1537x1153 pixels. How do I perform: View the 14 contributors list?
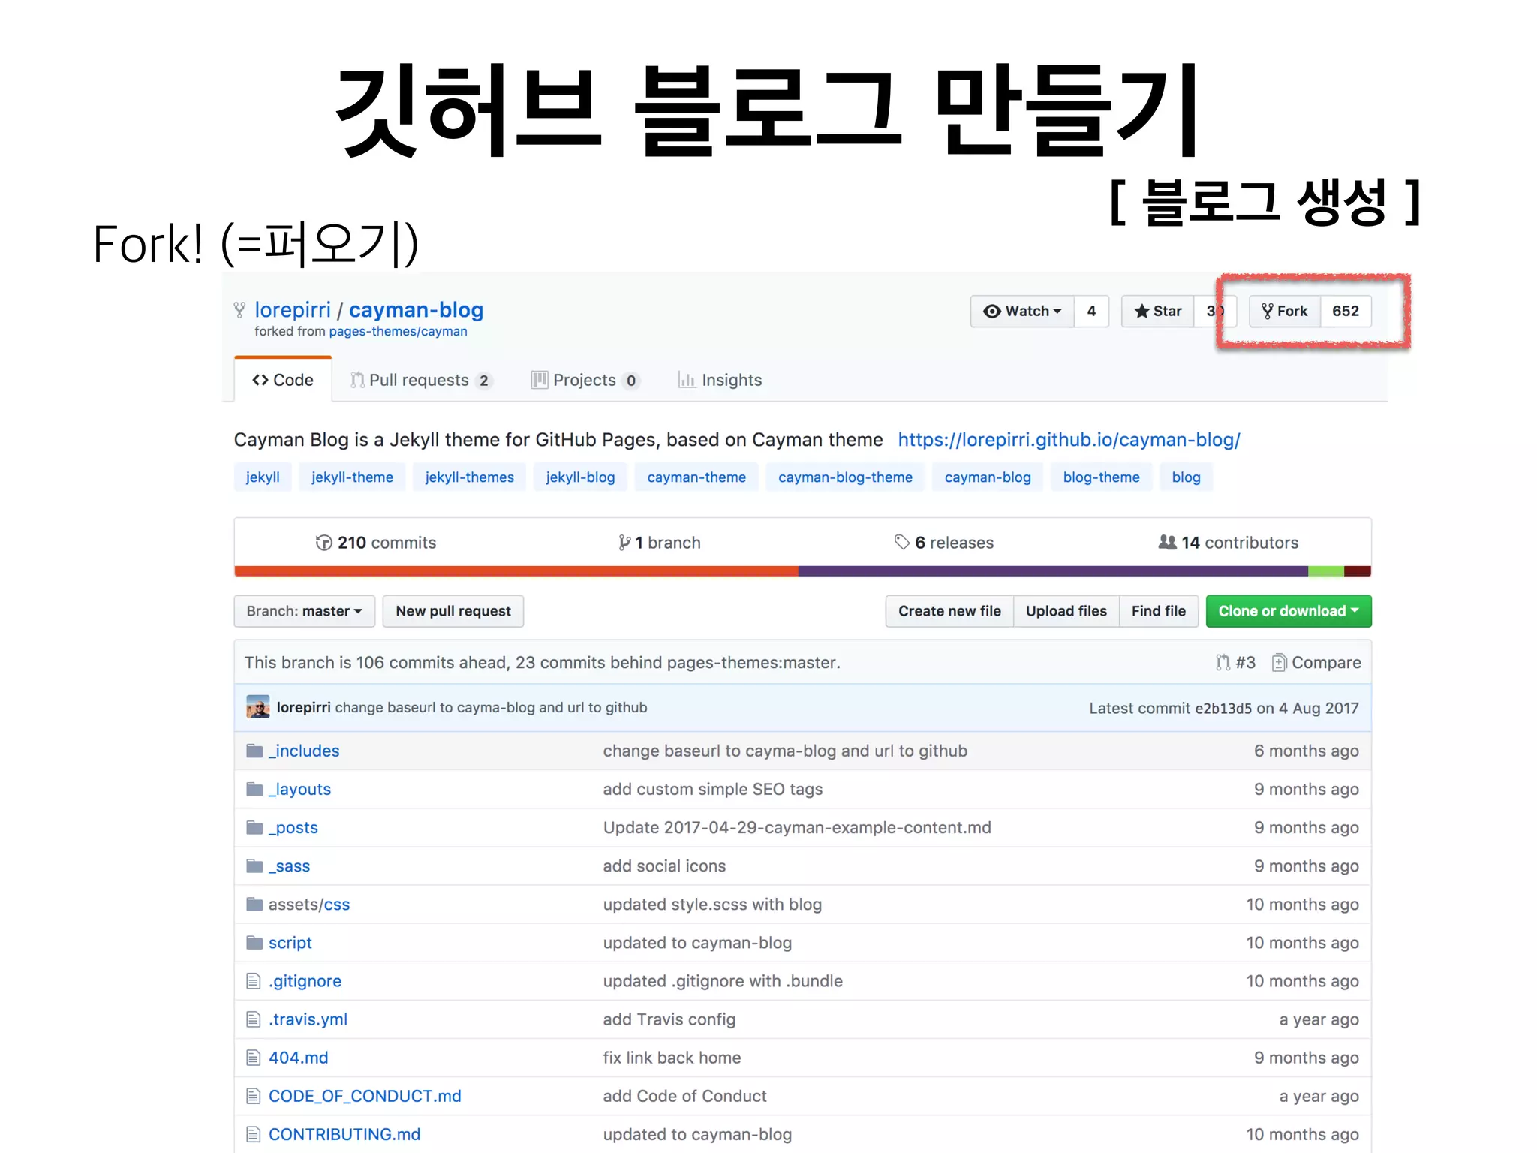1228,543
